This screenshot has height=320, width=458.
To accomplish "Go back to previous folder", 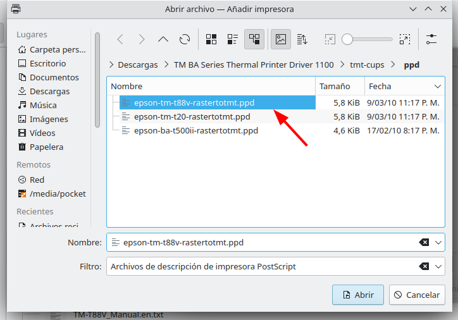I will [x=120, y=39].
